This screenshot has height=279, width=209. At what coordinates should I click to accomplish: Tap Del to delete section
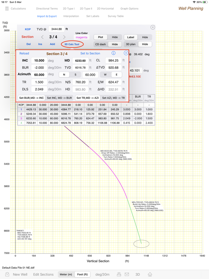28,44
